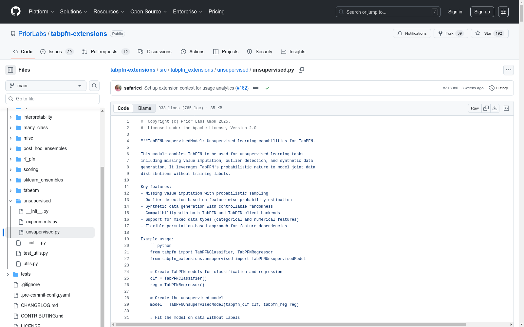Search this repository's files icon
524x327 pixels.
94,86
